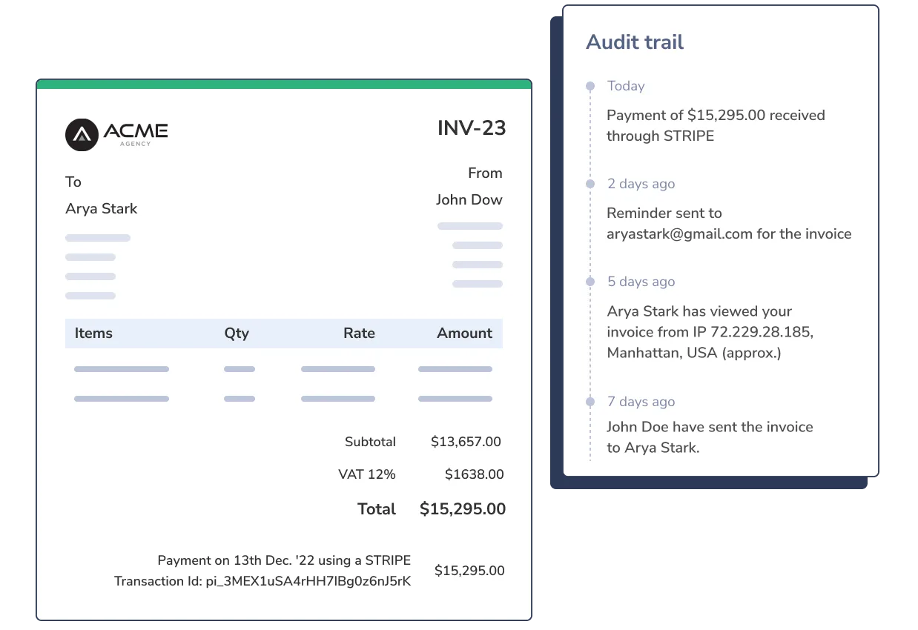
Task: Click the Rate column header
Action: pos(359,334)
